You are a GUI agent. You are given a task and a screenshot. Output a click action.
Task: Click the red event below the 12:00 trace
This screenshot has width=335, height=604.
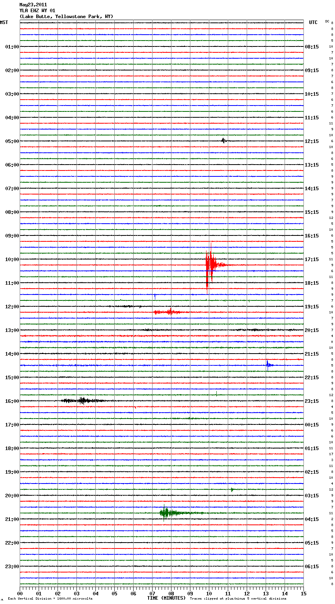(x=169, y=312)
